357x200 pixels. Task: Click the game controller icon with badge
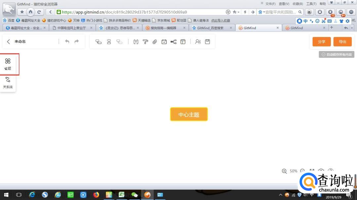point(341,12)
